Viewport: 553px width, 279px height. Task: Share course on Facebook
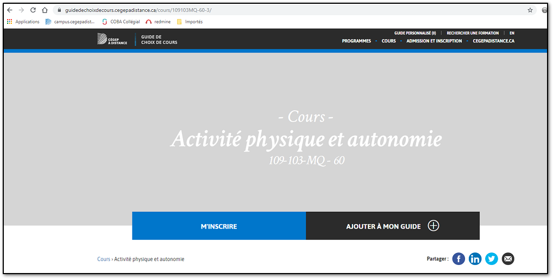click(458, 259)
